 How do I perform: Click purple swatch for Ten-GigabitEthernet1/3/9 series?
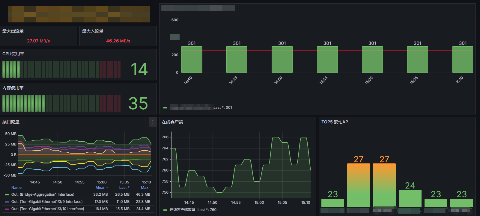[x=7, y=202]
